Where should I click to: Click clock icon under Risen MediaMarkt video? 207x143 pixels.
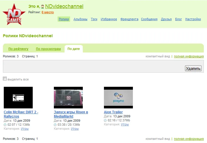[55, 125]
